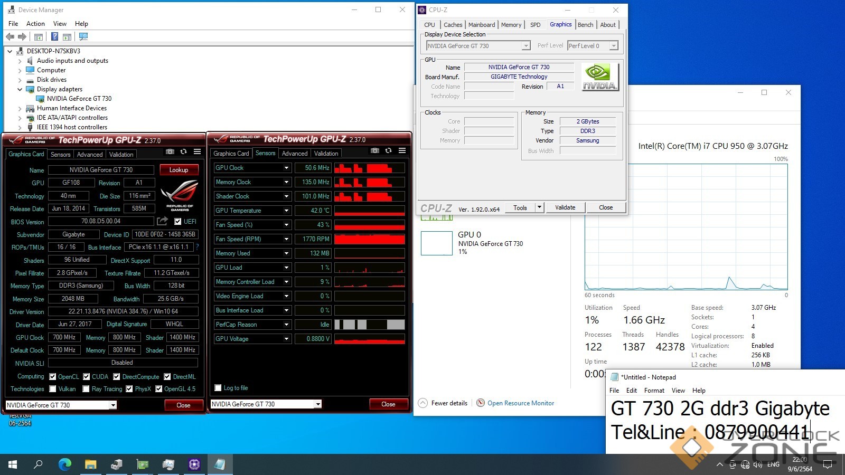Image resolution: width=845 pixels, height=475 pixels.
Task: Open the Perf Level dropdown in CPU-Z
Action: click(613, 46)
